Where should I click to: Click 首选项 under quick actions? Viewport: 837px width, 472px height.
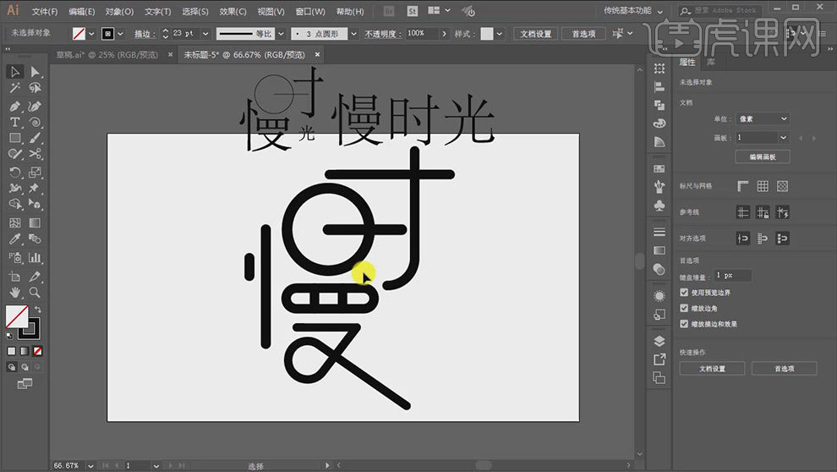784,369
